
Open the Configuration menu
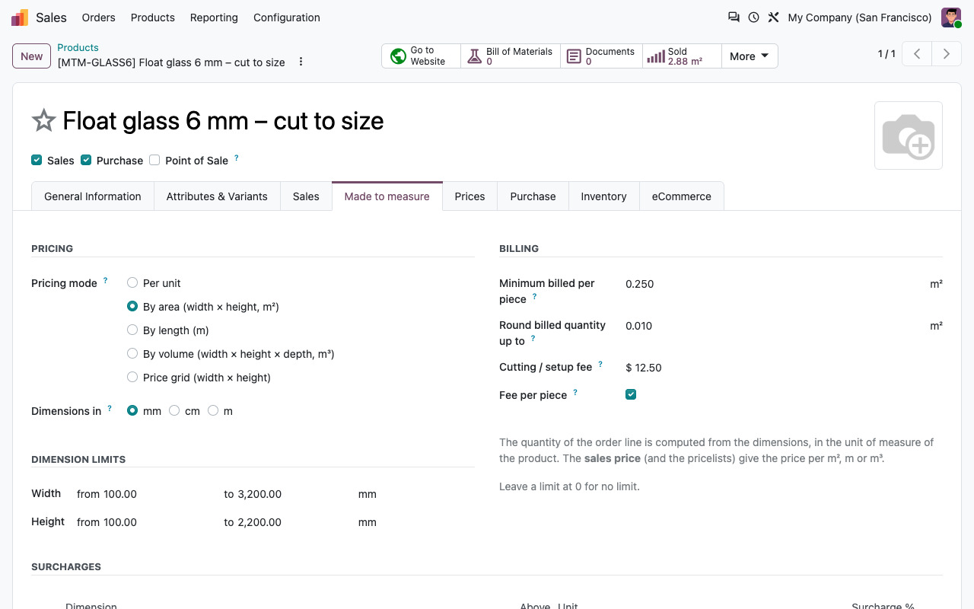287,18
